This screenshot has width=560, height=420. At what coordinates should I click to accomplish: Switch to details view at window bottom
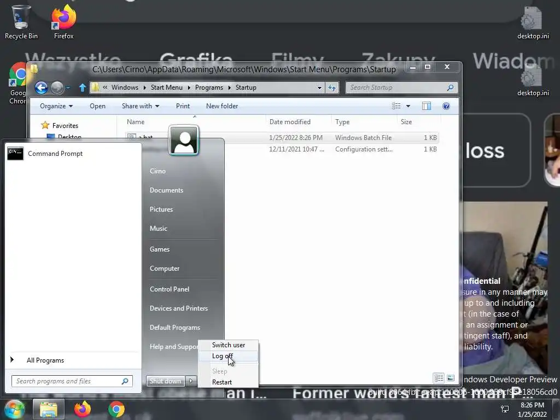tap(439, 378)
